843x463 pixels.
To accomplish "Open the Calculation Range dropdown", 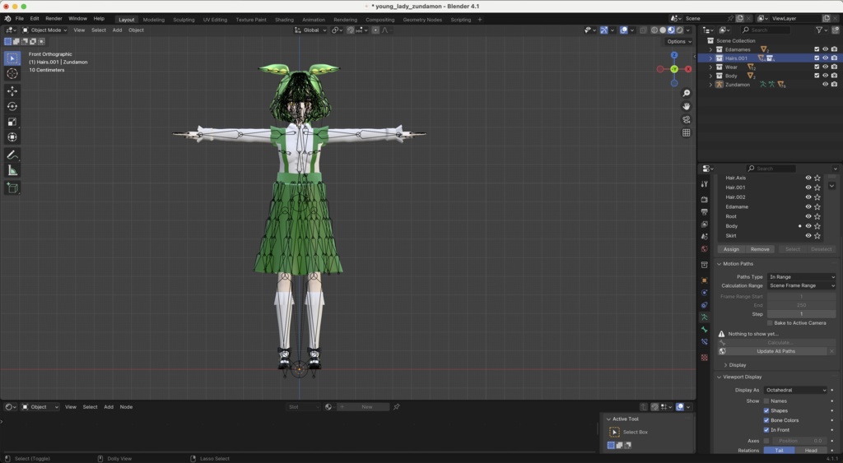I will coord(802,285).
